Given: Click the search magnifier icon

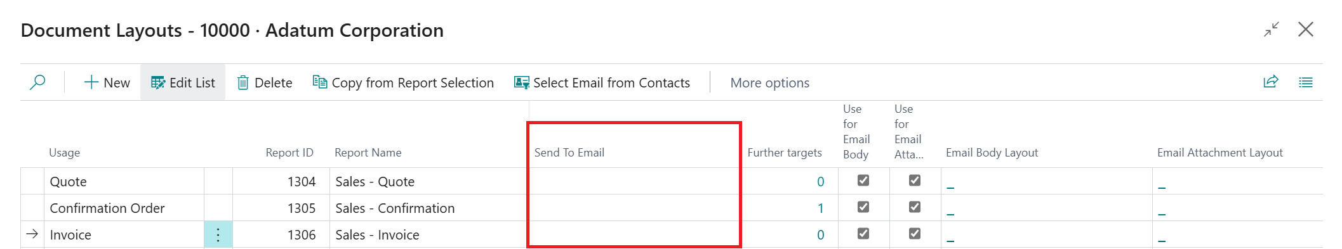Looking at the screenshot, I should (x=37, y=82).
